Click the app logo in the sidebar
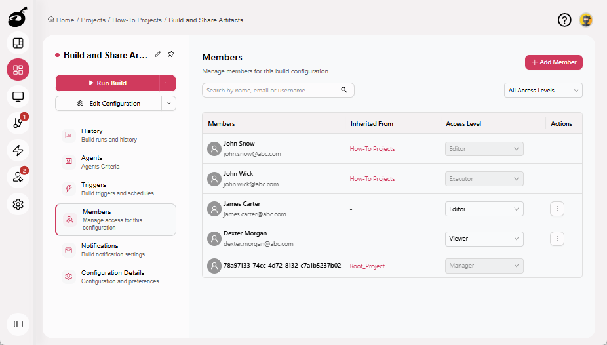Image resolution: width=607 pixels, height=345 pixels. click(18, 17)
